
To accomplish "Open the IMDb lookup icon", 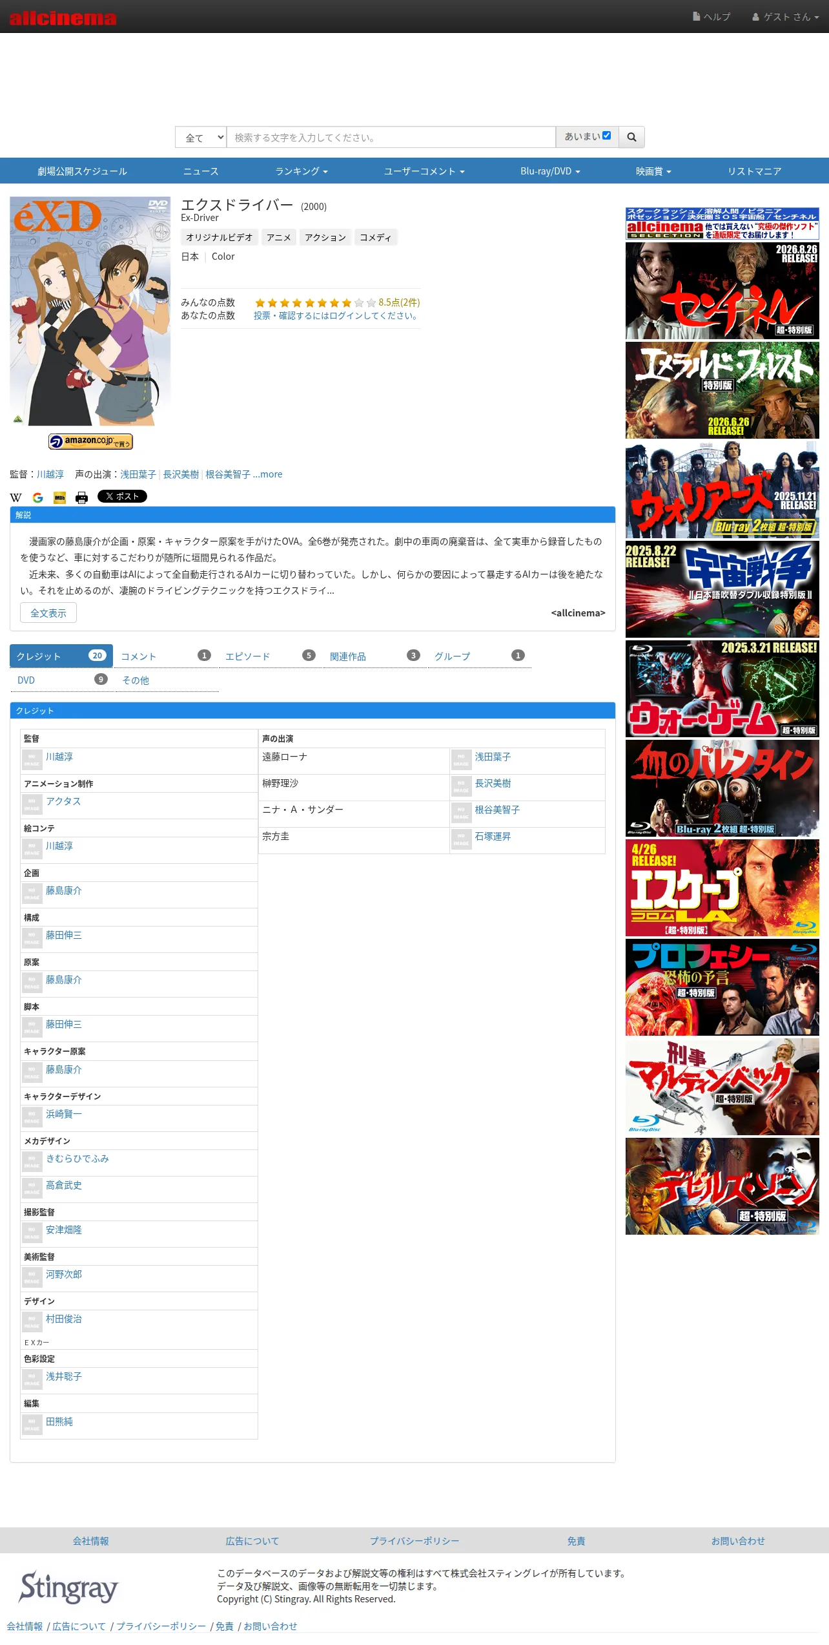I will [x=59, y=497].
